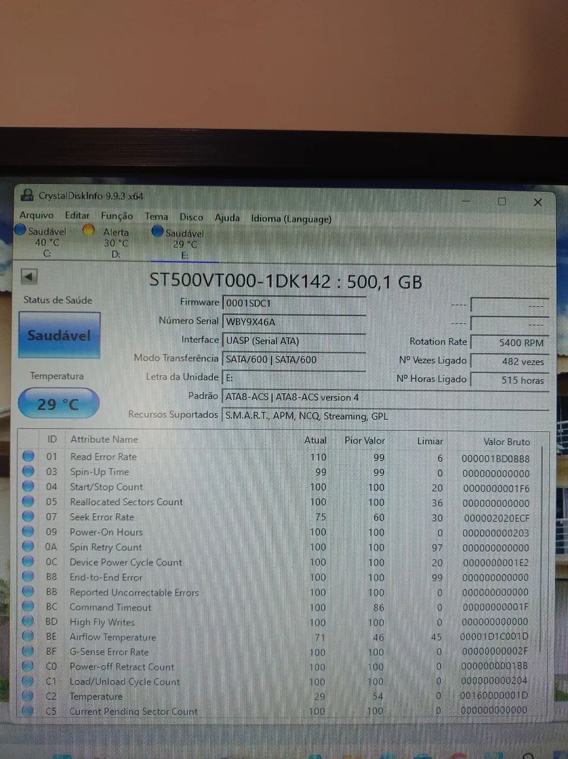Click the Attribute Name column header
568x759 pixels.
click(x=104, y=439)
